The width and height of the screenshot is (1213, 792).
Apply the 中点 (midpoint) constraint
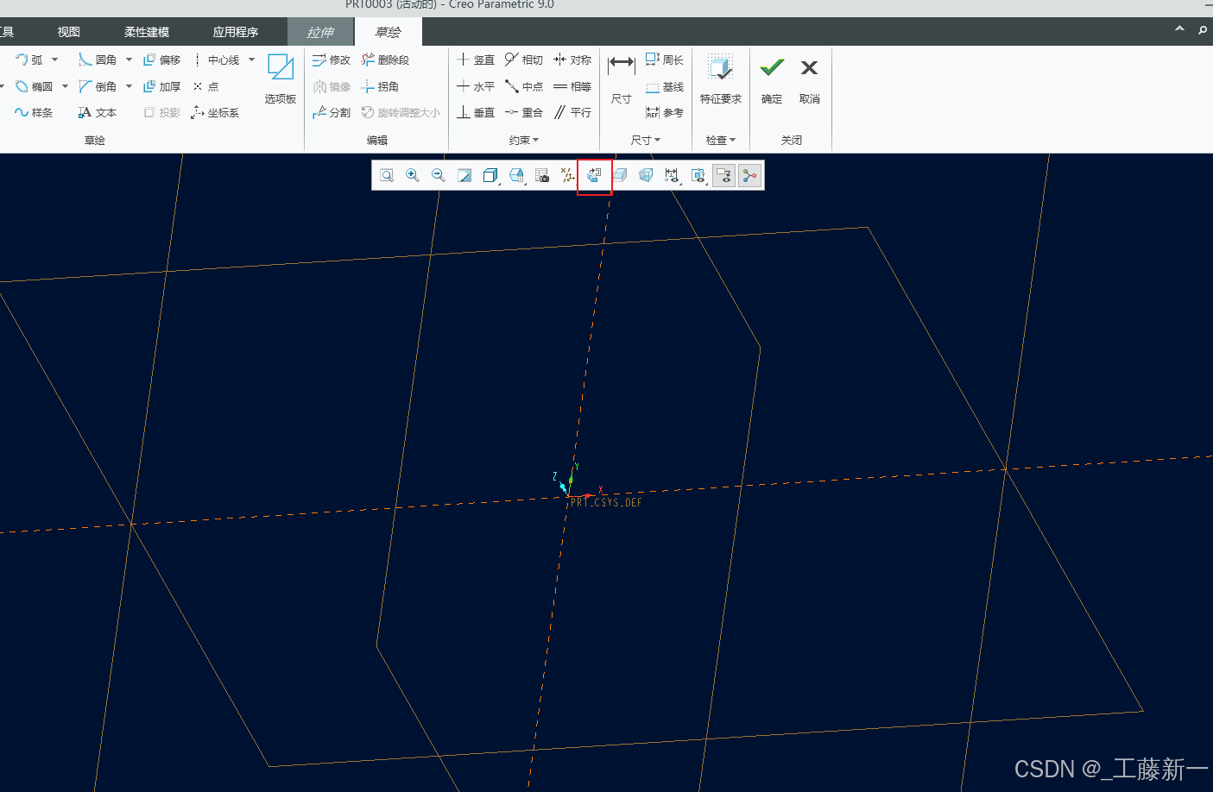coord(524,86)
